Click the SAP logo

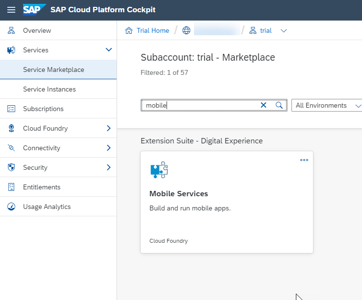(x=34, y=10)
